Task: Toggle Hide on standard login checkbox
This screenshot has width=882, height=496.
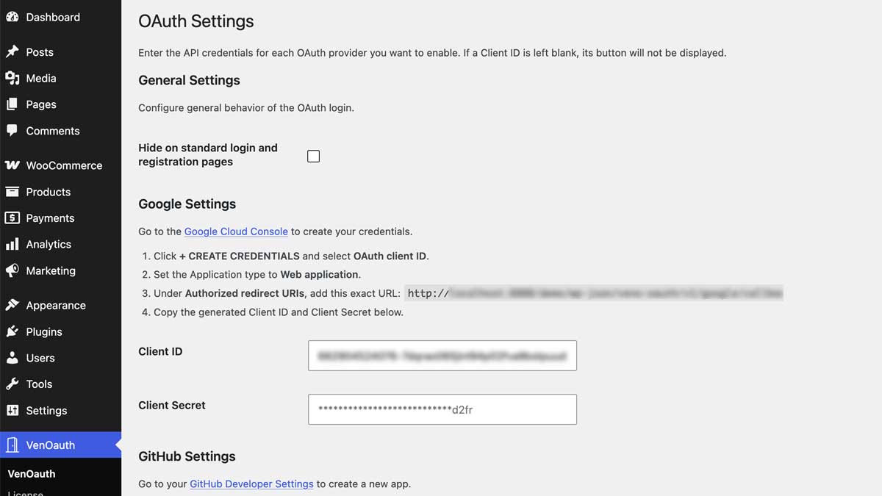Action: coord(313,156)
